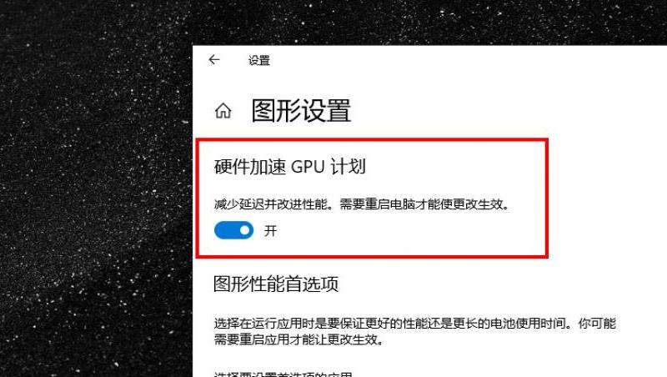Screen dimensions: 667x377
Task: Open Settings home via the house icon
Action: tap(223, 111)
